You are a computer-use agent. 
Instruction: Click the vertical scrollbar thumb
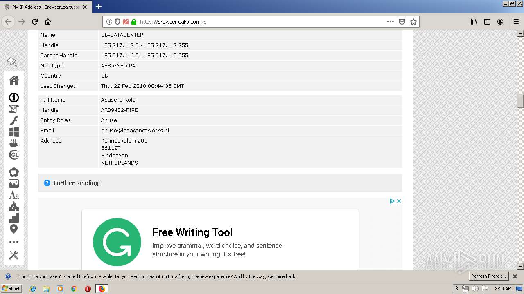[x=521, y=101]
